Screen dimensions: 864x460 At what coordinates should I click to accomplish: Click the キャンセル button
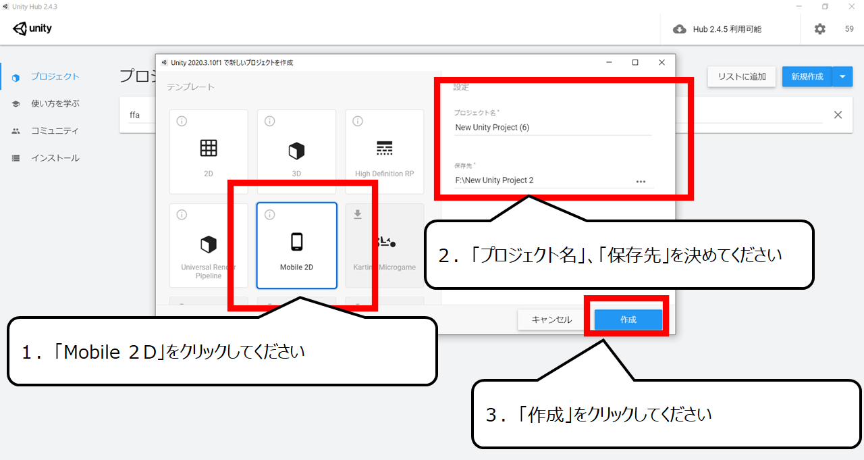point(551,320)
